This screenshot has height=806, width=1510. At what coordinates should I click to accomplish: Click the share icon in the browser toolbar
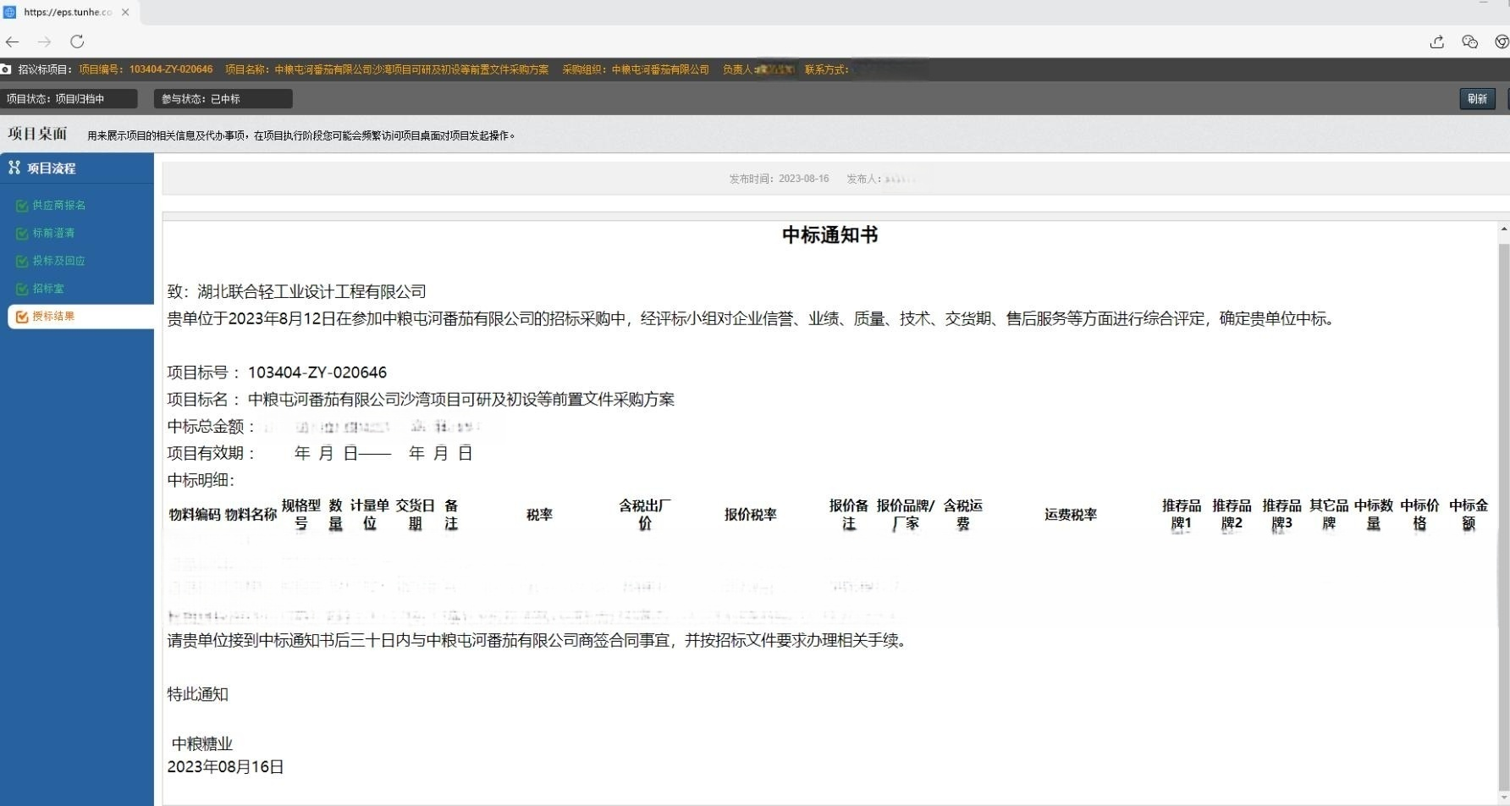pos(1436,41)
